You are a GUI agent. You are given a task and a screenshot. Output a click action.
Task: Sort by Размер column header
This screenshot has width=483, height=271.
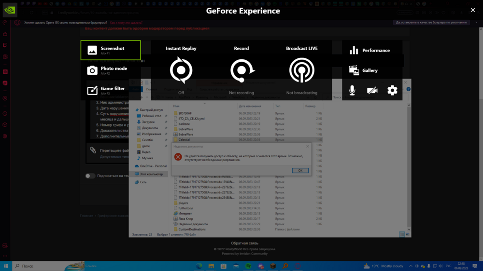click(x=310, y=106)
